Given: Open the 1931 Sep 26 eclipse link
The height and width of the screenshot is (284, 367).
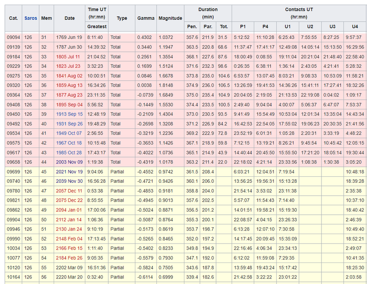Looking at the screenshot, I should (x=69, y=124).
